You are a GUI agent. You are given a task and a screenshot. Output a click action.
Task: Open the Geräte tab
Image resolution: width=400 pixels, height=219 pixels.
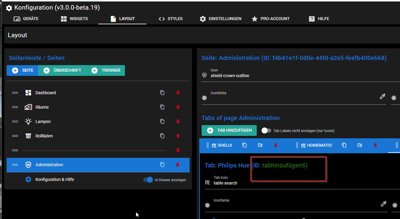[x=26, y=19]
